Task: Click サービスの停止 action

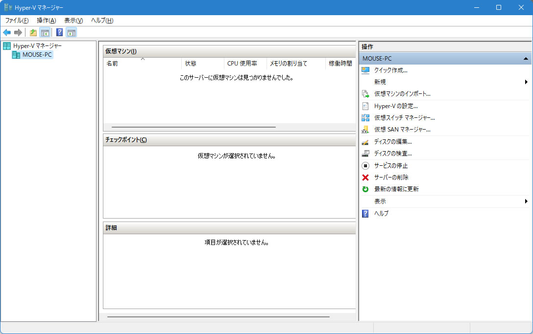Action: pos(390,166)
